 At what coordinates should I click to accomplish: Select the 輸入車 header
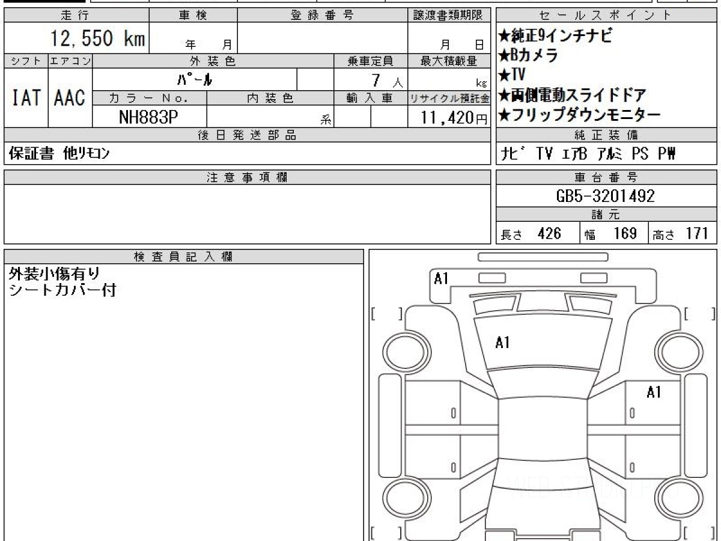click(371, 97)
